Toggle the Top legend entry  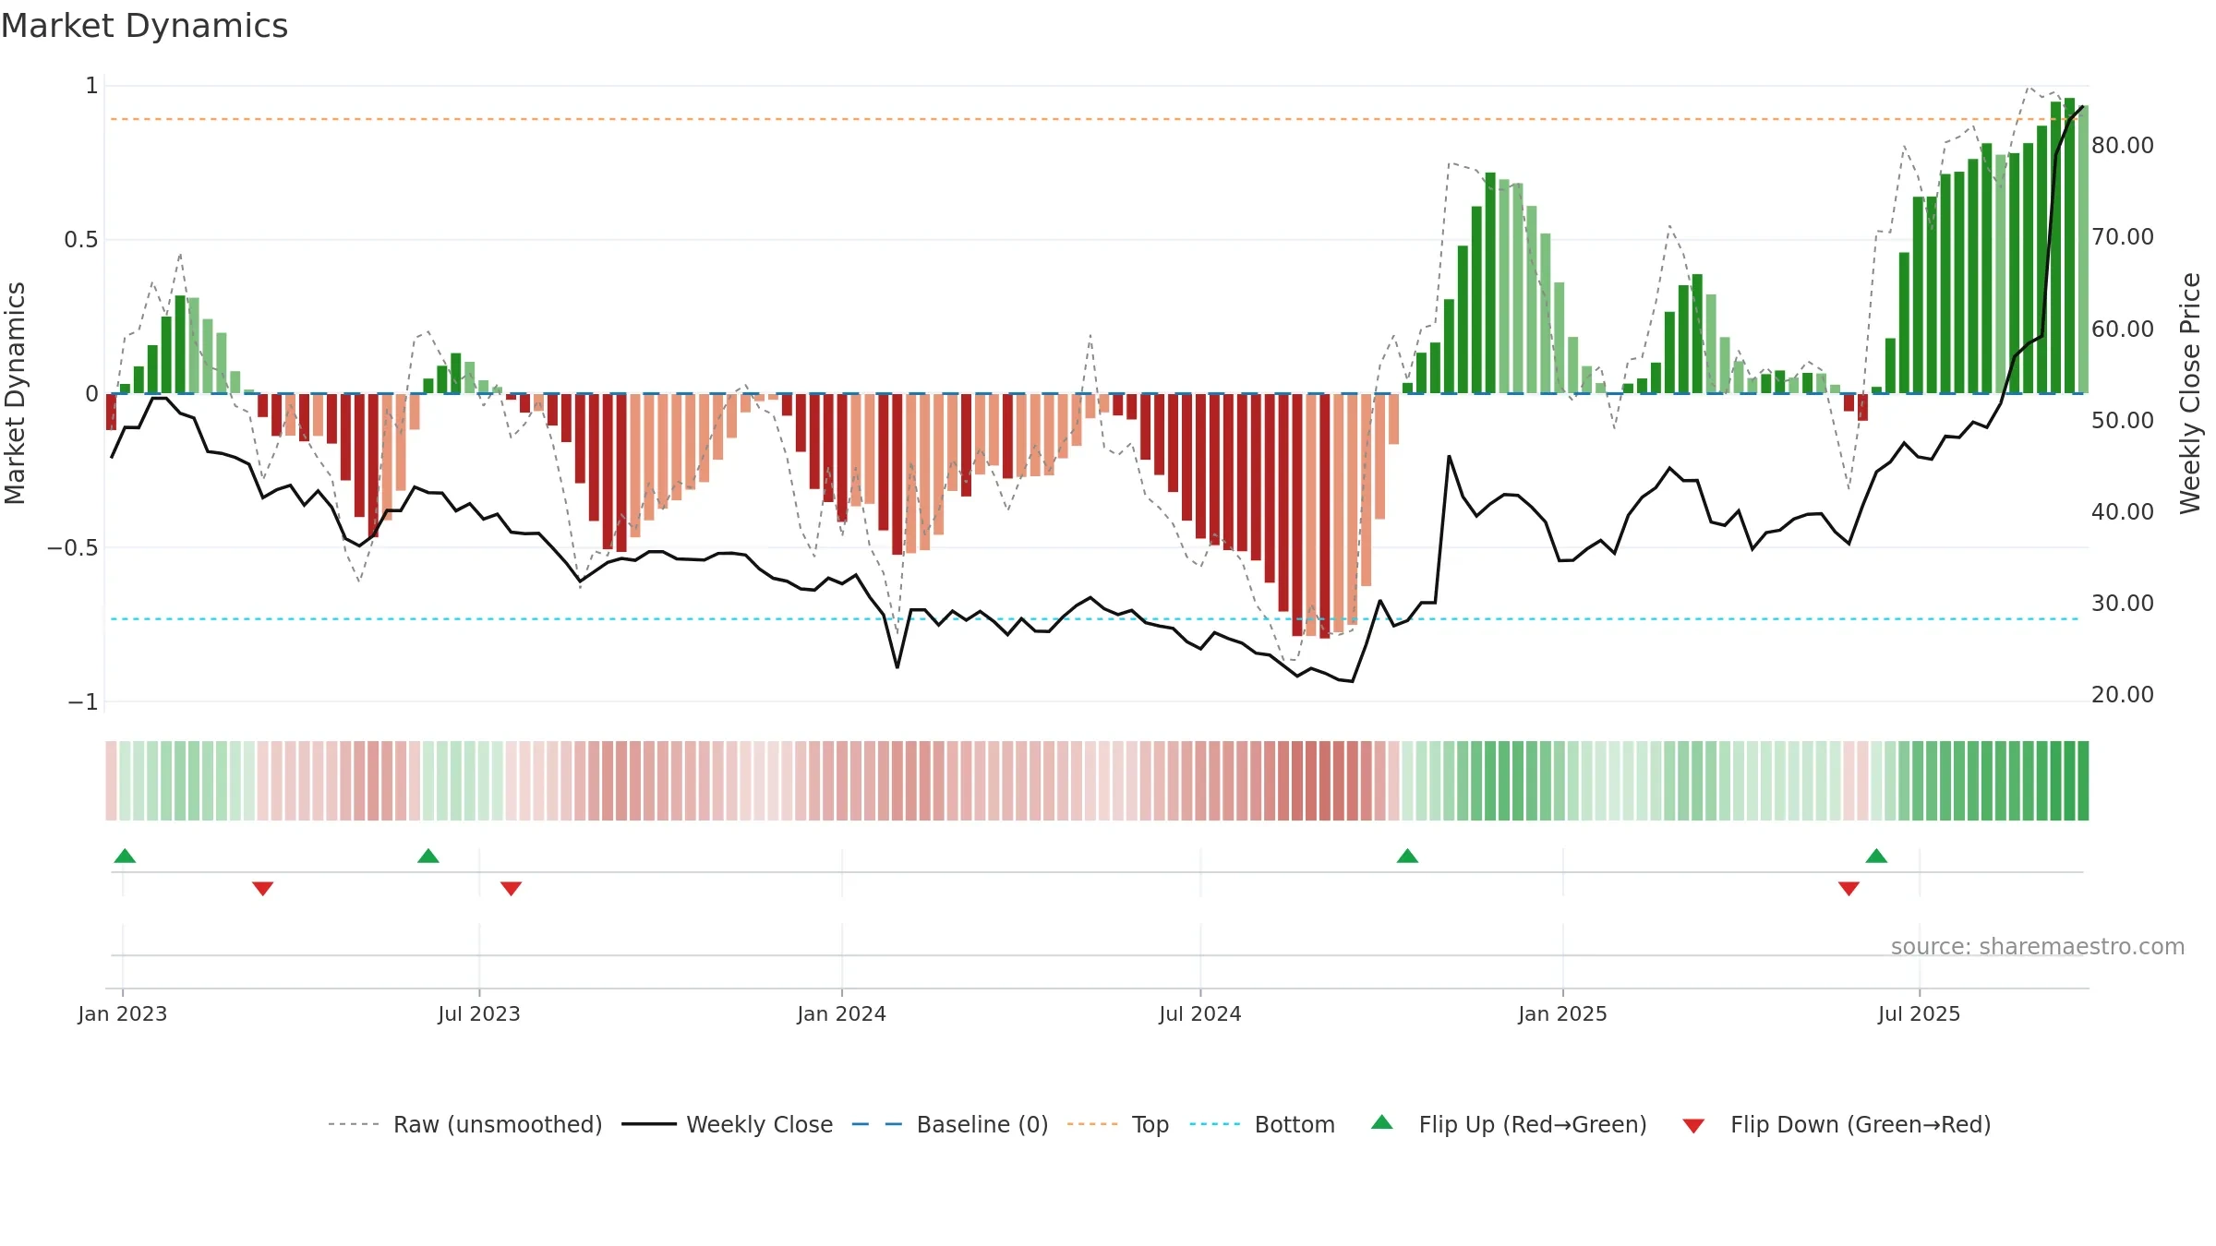pos(1117,1124)
